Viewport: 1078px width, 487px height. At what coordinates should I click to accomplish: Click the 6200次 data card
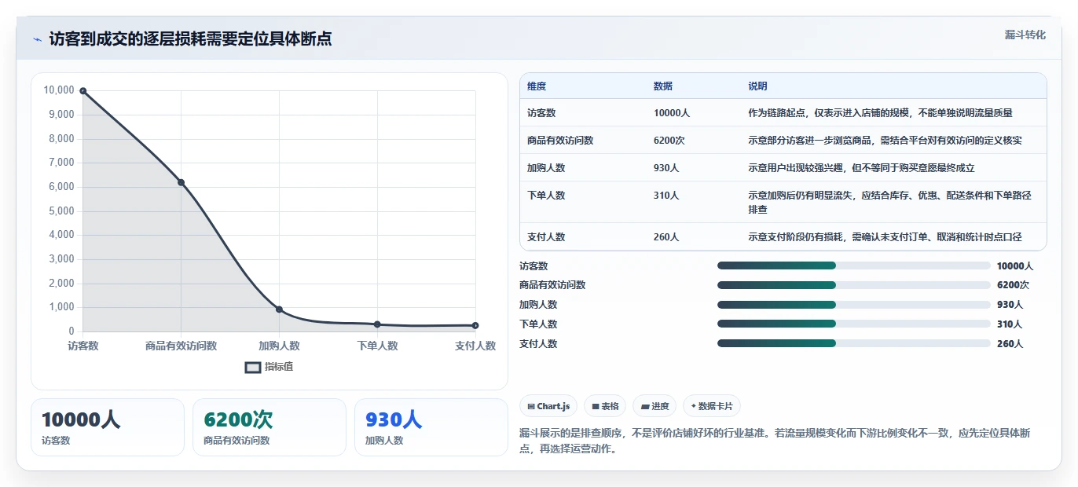click(x=269, y=427)
